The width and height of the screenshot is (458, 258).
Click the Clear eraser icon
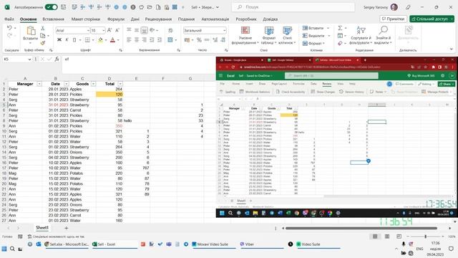coord(340,43)
